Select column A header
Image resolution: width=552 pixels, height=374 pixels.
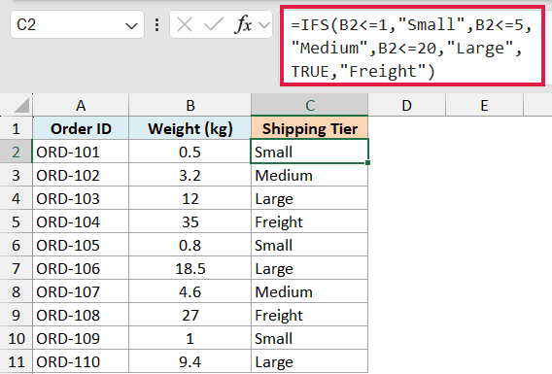81,105
